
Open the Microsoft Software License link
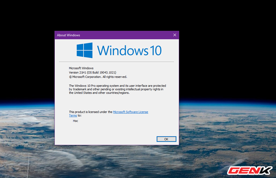130,112
